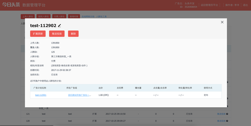Click the help icon in row 121
This screenshot has width=251, height=126.
tap(227, 114)
